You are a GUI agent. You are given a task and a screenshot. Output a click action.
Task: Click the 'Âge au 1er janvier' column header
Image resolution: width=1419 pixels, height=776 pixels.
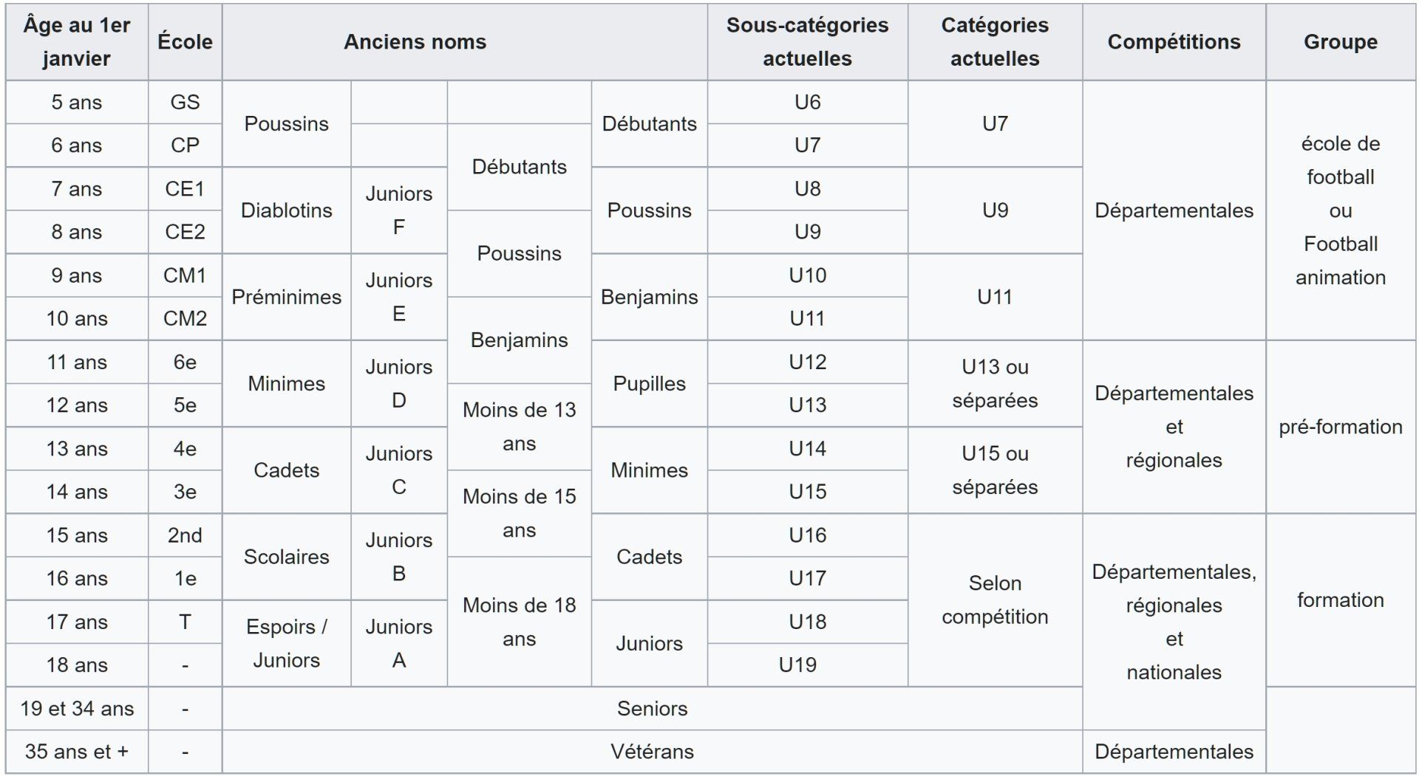(x=77, y=42)
